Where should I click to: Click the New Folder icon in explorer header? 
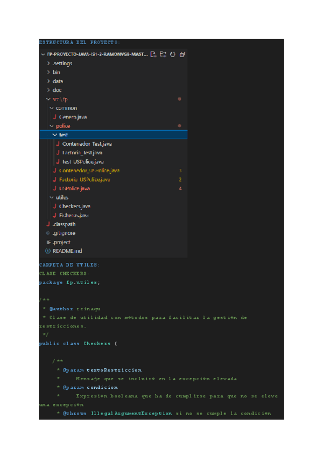pyautogui.click(x=164, y=54)
